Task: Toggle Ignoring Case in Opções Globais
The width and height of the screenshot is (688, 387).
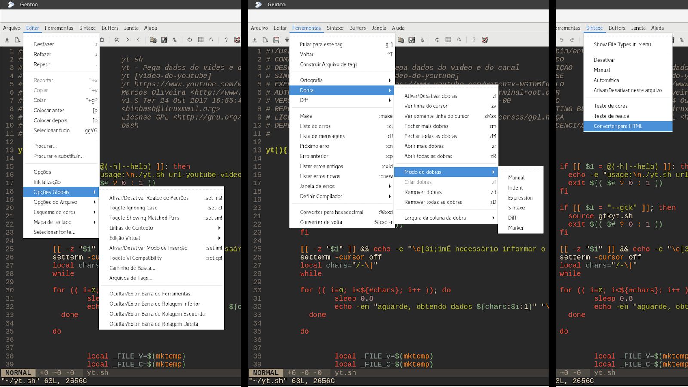Action: tap(133, 208)
